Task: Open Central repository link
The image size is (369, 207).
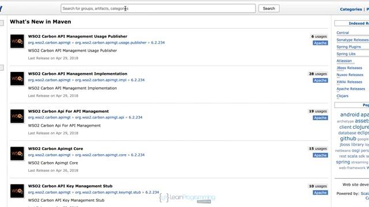Action: coord(342,33)
